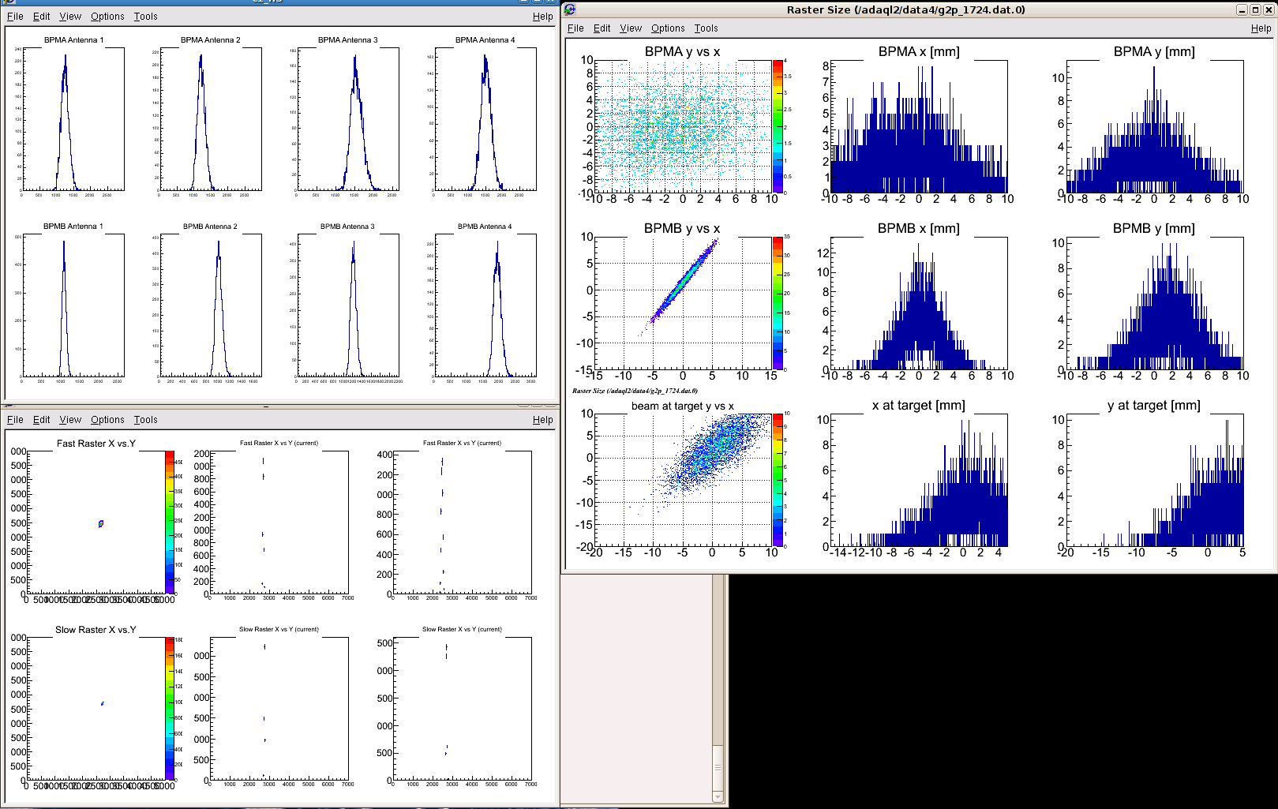Open Options menu in Raster Size window

(x=668, y=28)
